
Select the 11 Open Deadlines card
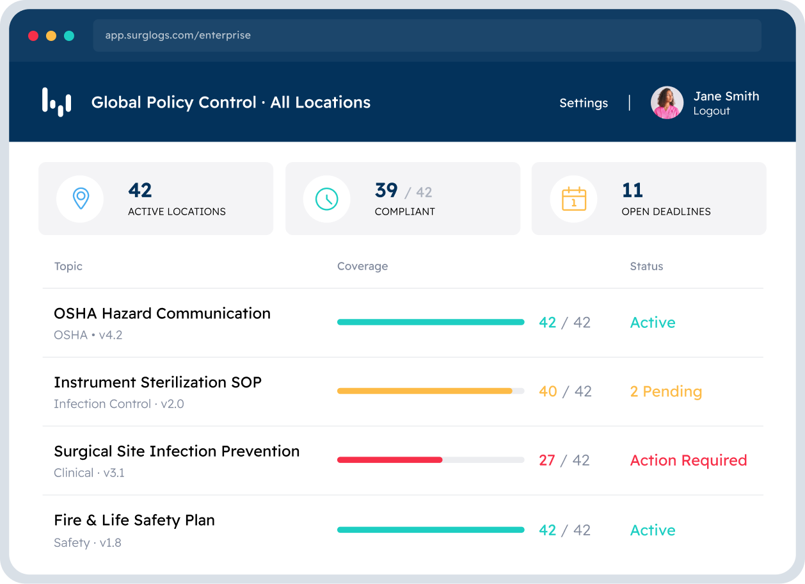(649, 199)
